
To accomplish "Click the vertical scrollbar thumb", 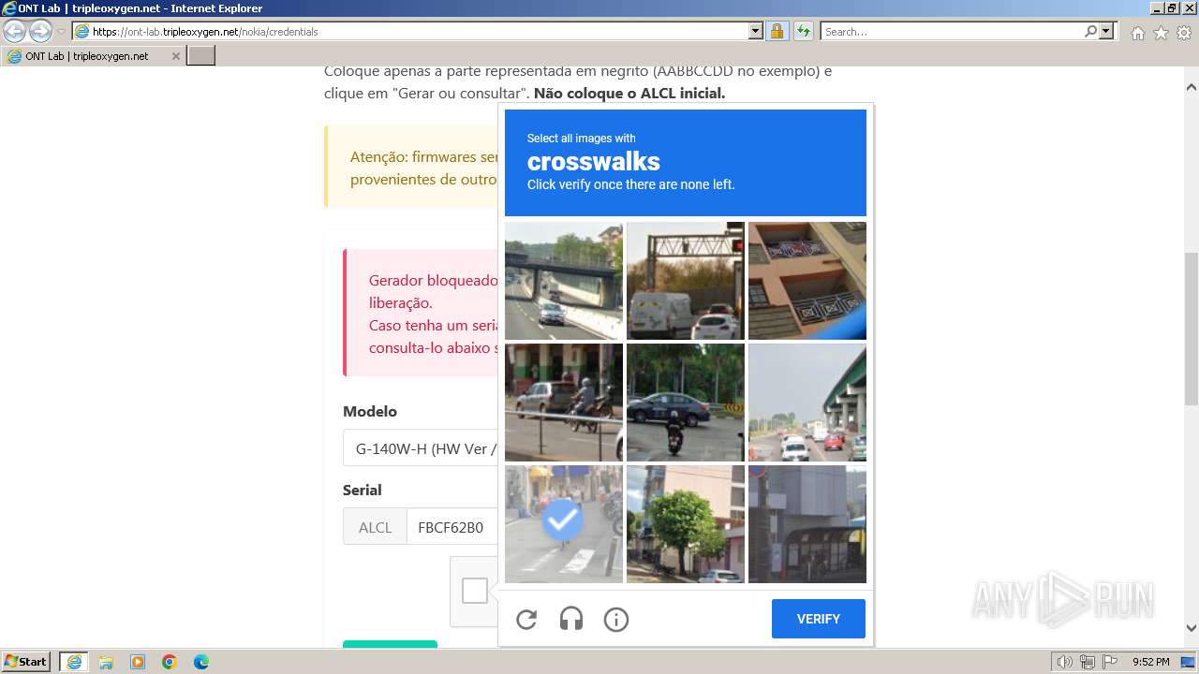I will tap(1192, 328).
